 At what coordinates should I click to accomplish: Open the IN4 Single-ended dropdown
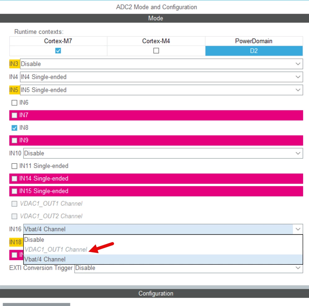(161, 77)
